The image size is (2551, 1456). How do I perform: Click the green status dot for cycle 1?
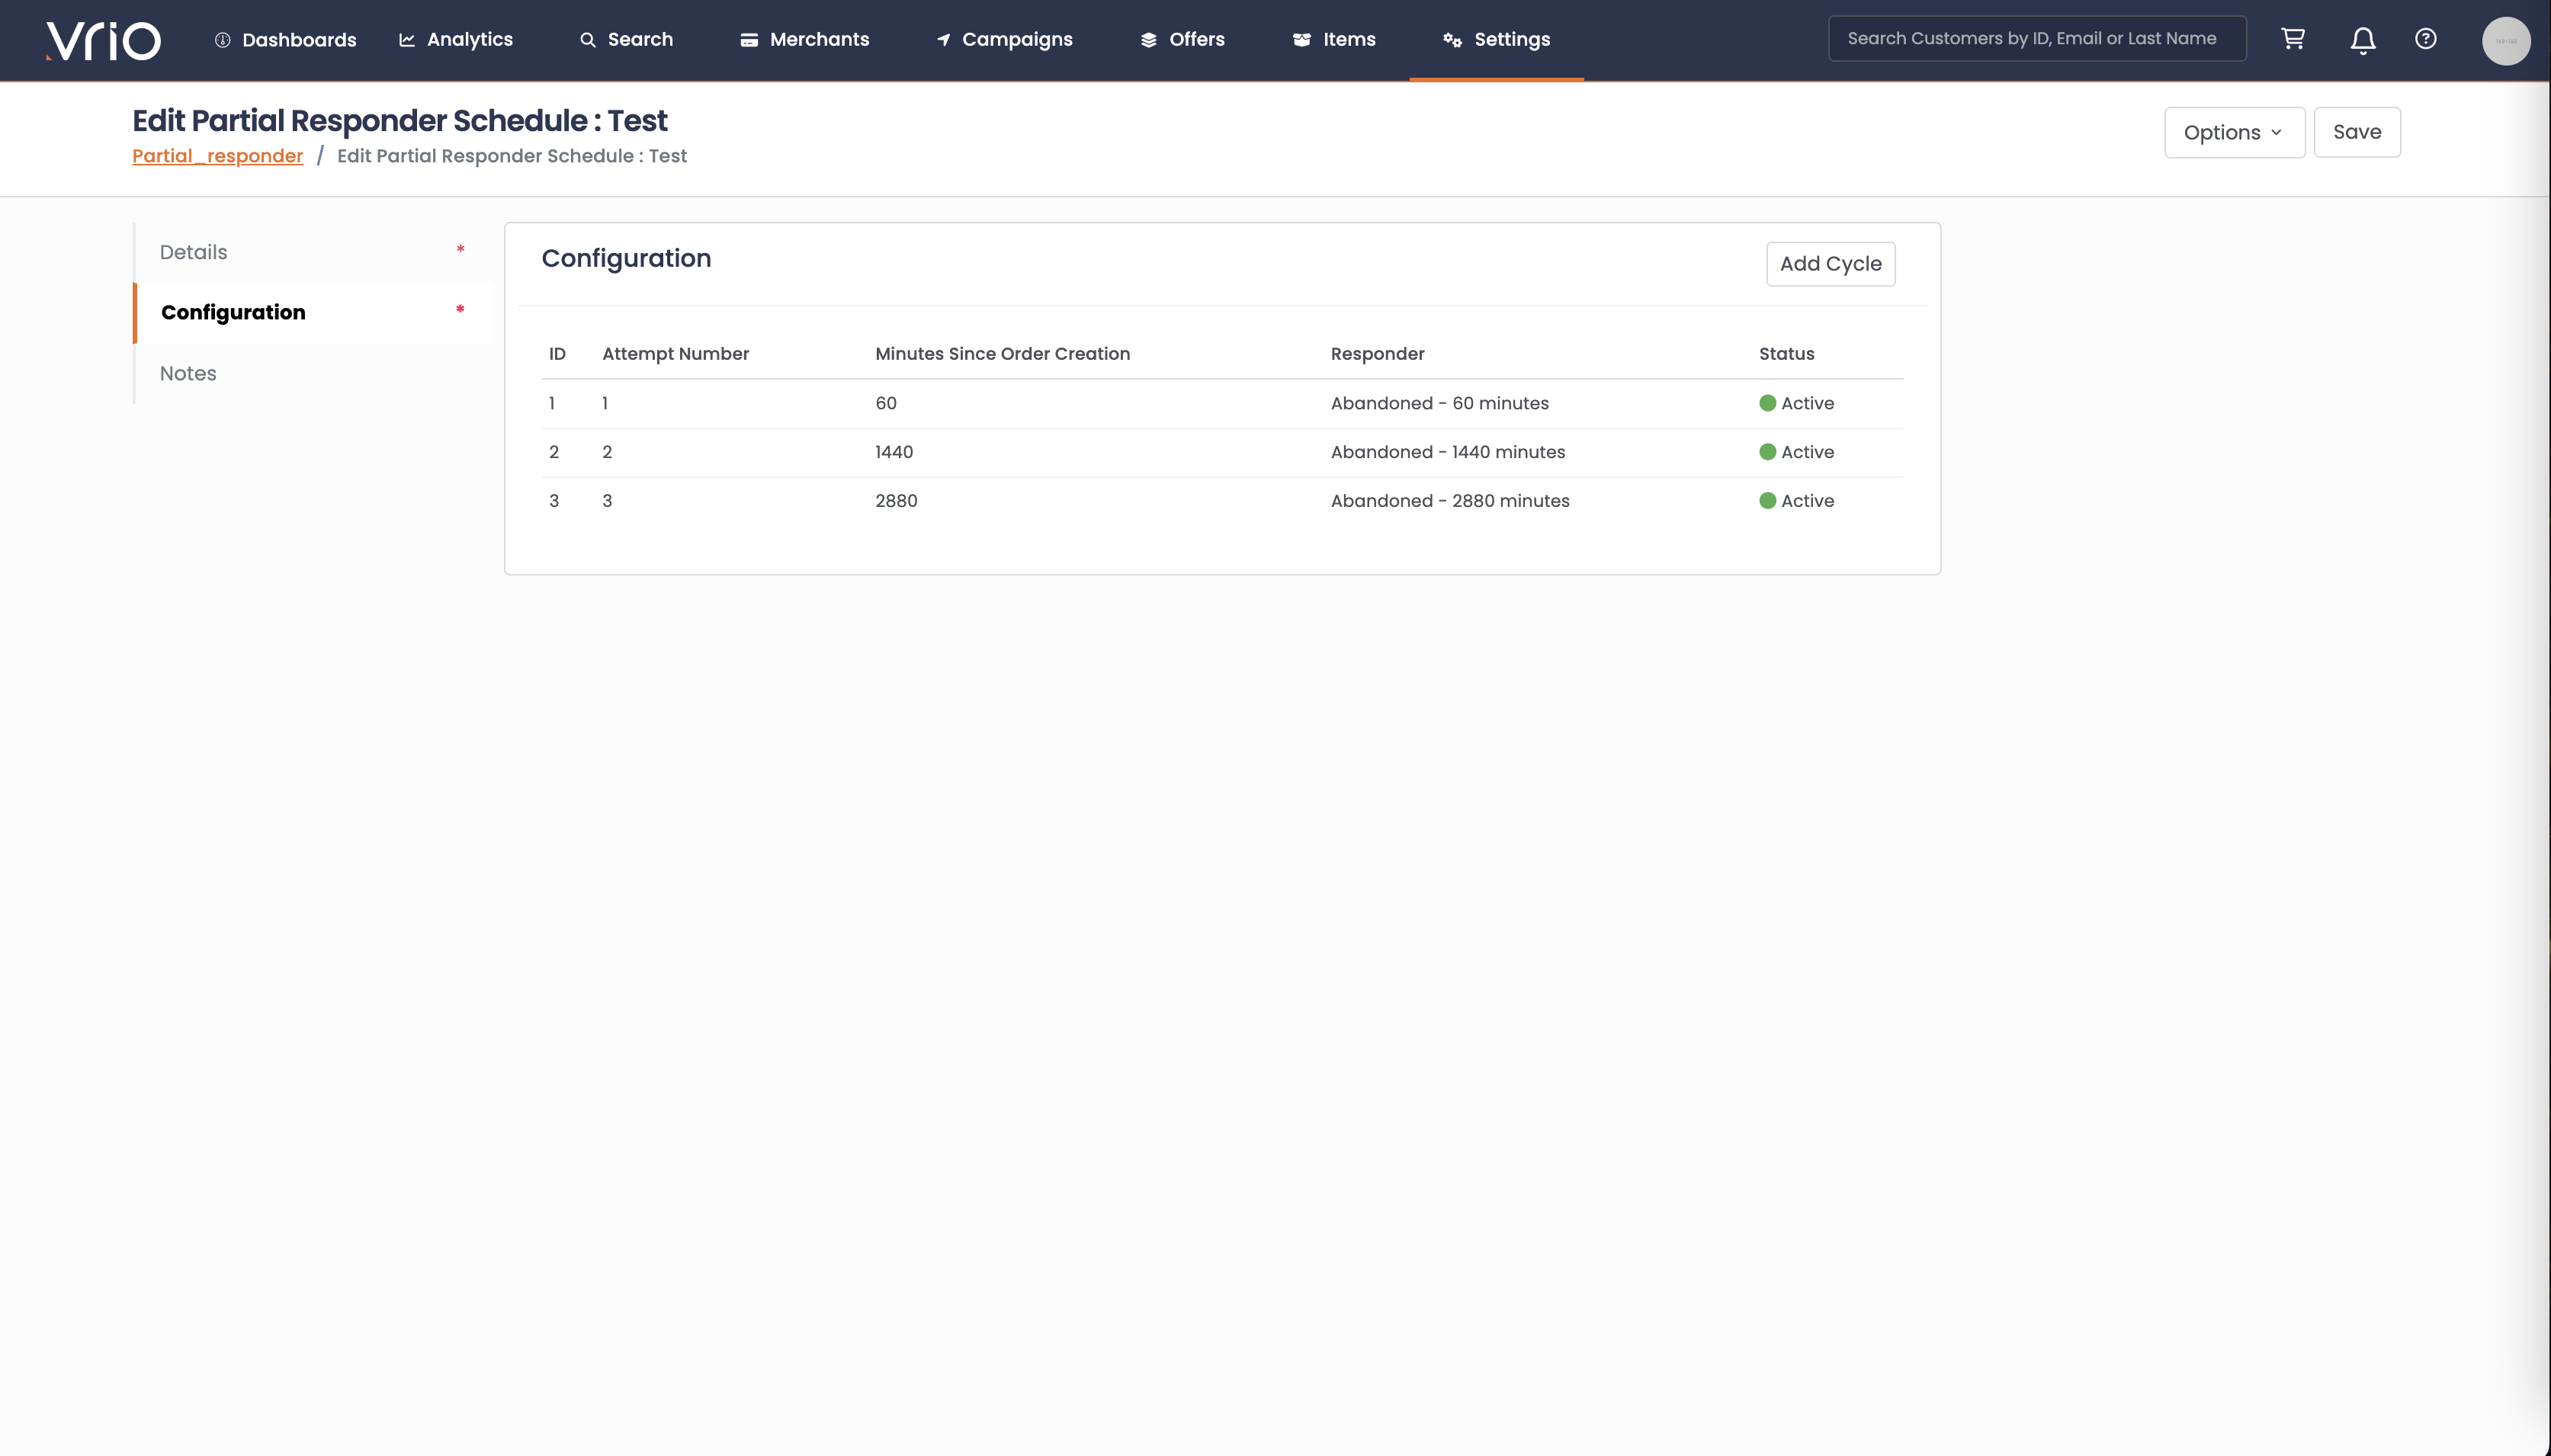point(1767,403)
